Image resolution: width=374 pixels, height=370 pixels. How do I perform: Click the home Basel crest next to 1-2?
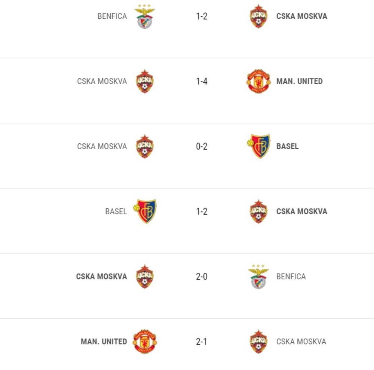[x=145, y=211]
